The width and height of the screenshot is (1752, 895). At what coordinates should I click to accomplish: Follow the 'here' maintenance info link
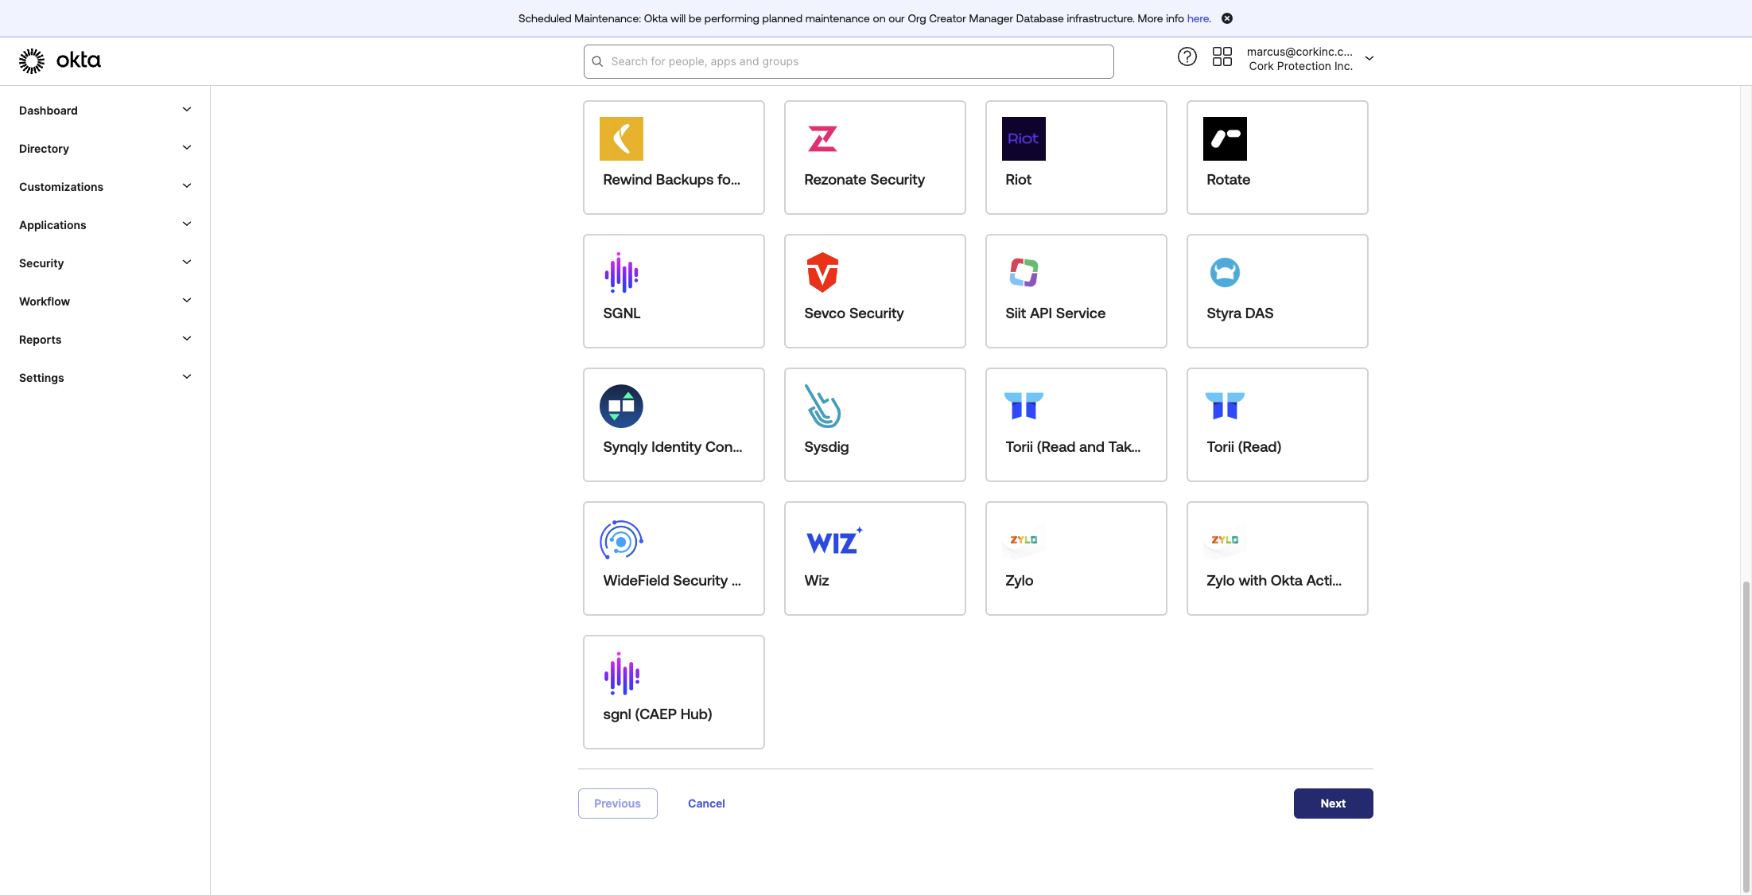click(1198, 18)
